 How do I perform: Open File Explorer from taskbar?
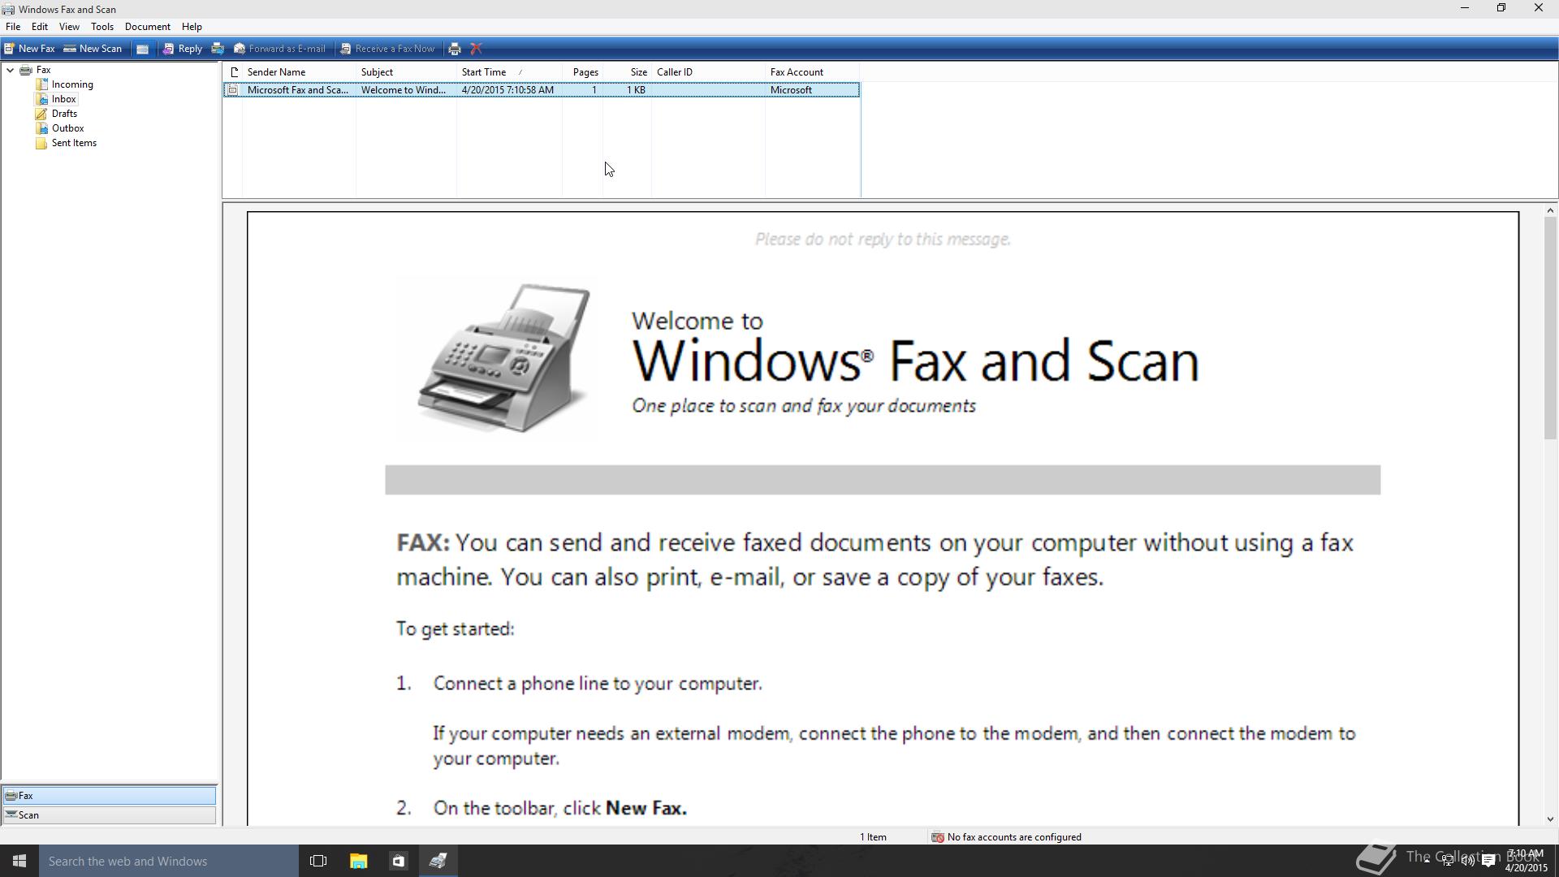[358, 861]
